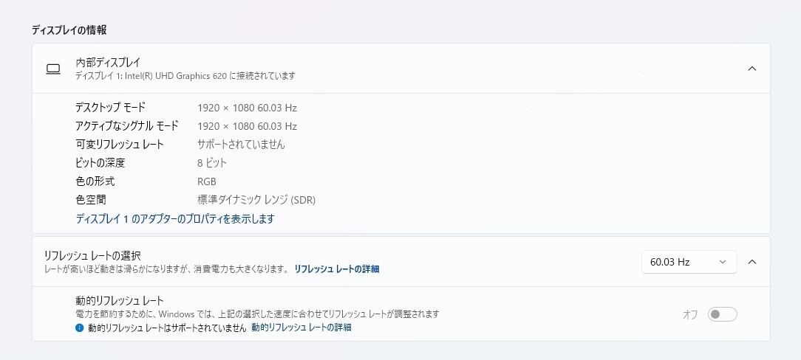This screenshot has height=360, width=801.
Task: Open ディスプレイ 1 のアダプターのプロパティ link
Action: point(175,219)
